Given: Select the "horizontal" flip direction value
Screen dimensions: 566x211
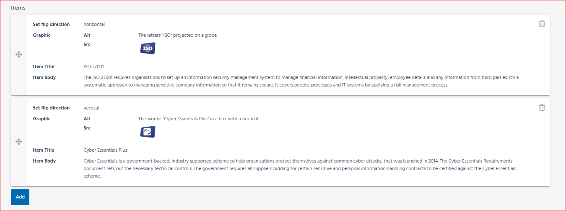Looking at the screenshot, I should click(x=94, y=24).
